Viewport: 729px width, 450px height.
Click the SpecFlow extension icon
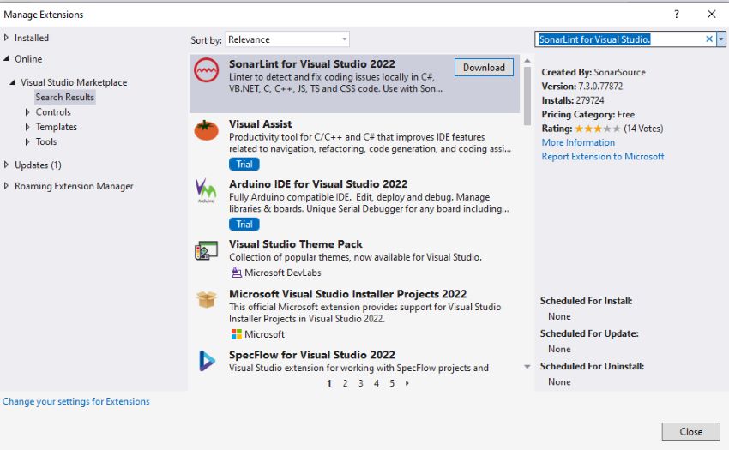207,361
